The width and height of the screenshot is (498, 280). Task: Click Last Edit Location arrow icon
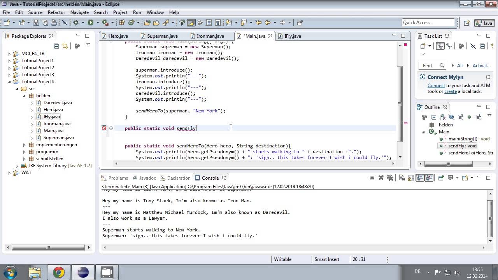pyautogui.click(x=258, y=23)
